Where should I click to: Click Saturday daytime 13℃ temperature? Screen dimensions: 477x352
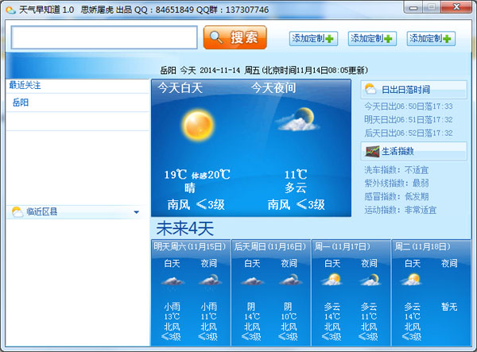click(x=172, y=317)
